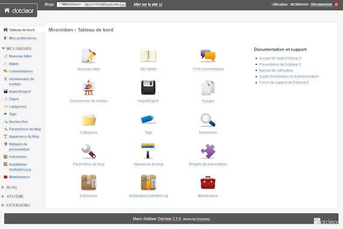Click the sidebar Widgets de présentation puzzle icon
Viewport: 343px width, 229px height.
point(5,144)
